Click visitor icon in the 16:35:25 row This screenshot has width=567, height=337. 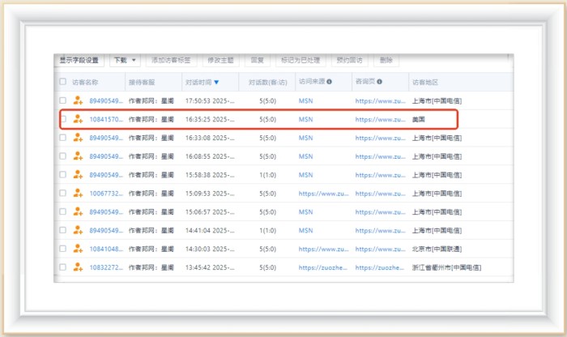(x=78, y=119)
